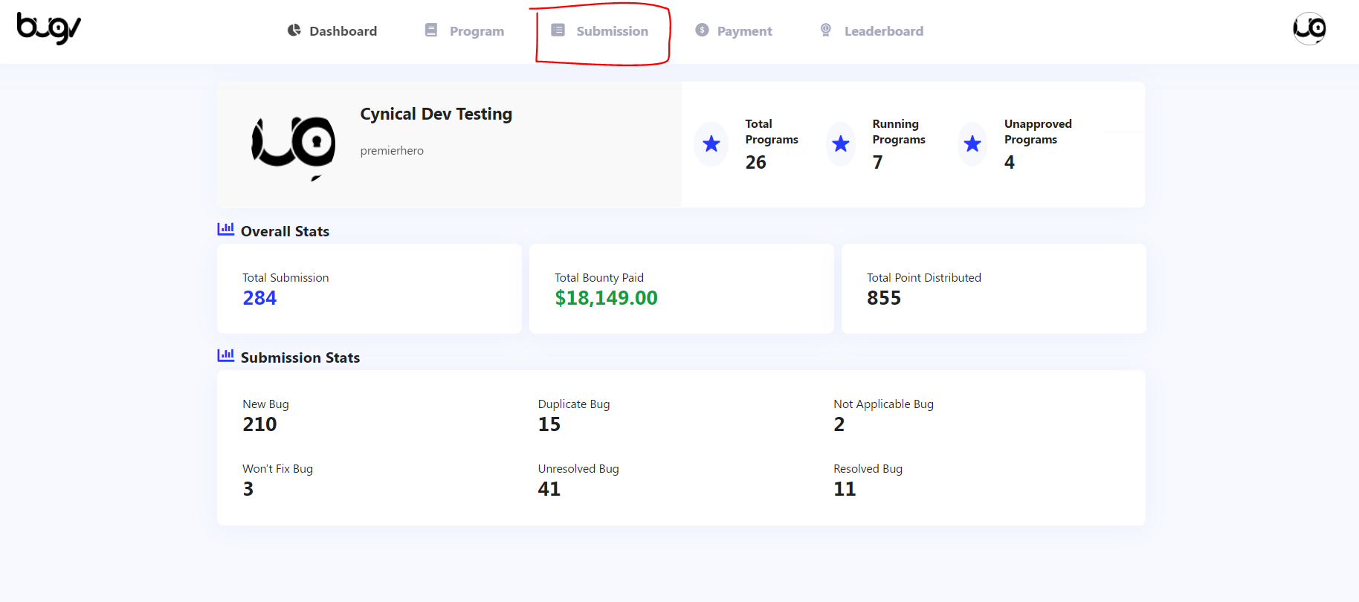The image size is (1359, 602).
Task: Click the Total Submission label
Action: click(x=285, y=278)
